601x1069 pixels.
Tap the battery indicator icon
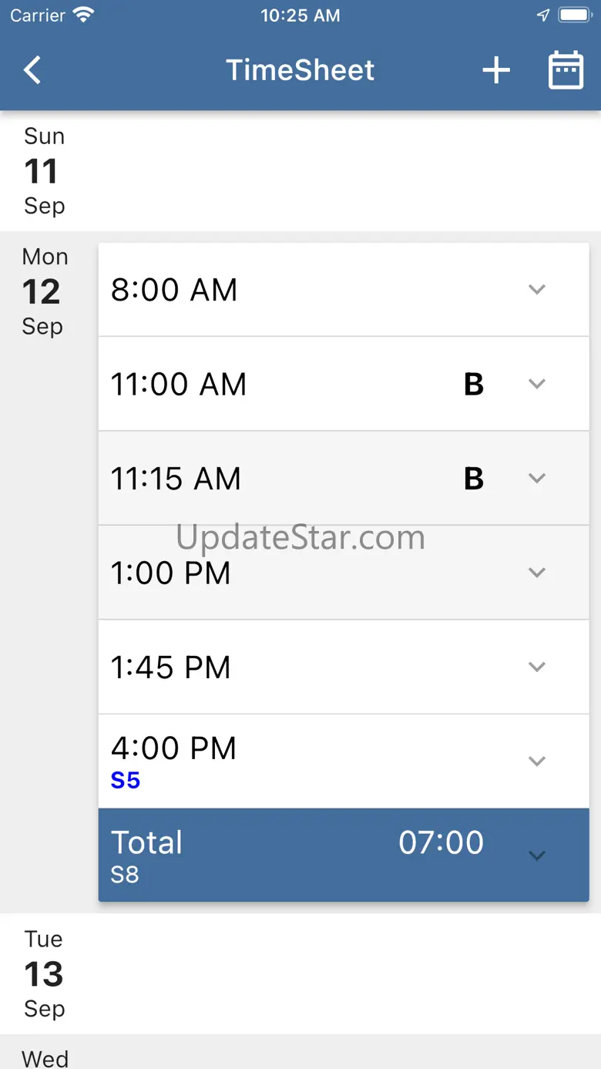click(x=574, y=15)
